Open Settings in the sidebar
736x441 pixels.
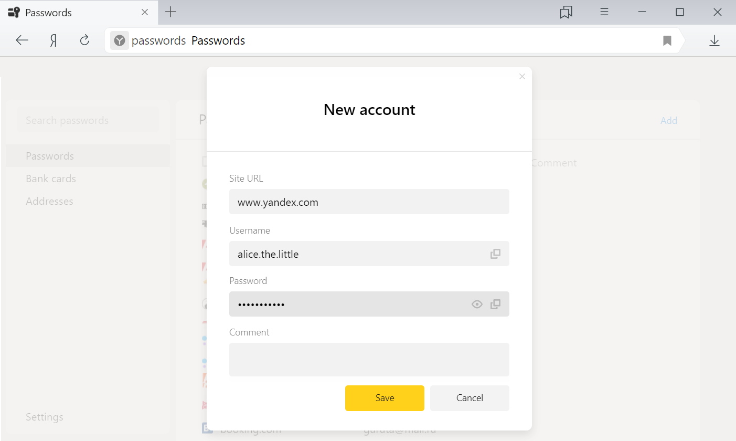coord(45,417)
